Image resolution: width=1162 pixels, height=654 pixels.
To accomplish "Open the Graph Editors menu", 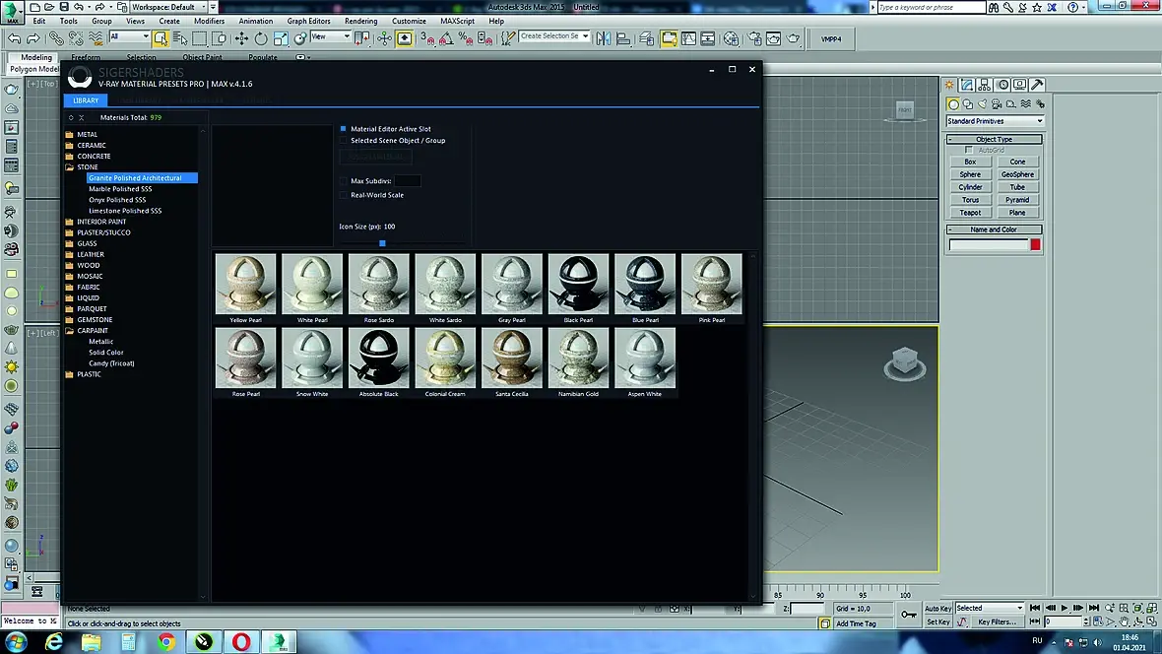I will [x=308, y=21].
